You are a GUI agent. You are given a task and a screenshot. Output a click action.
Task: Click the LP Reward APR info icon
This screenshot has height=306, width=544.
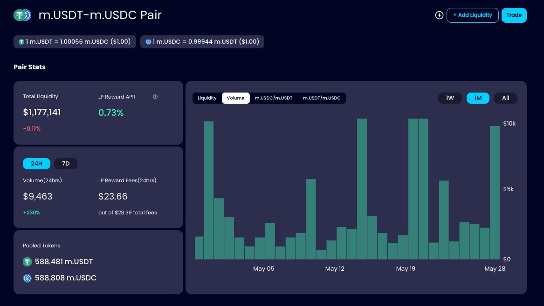[x=155, y=97]
